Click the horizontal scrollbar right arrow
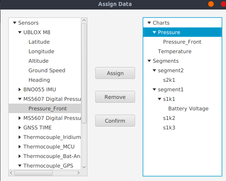 [x=78, y=173]
